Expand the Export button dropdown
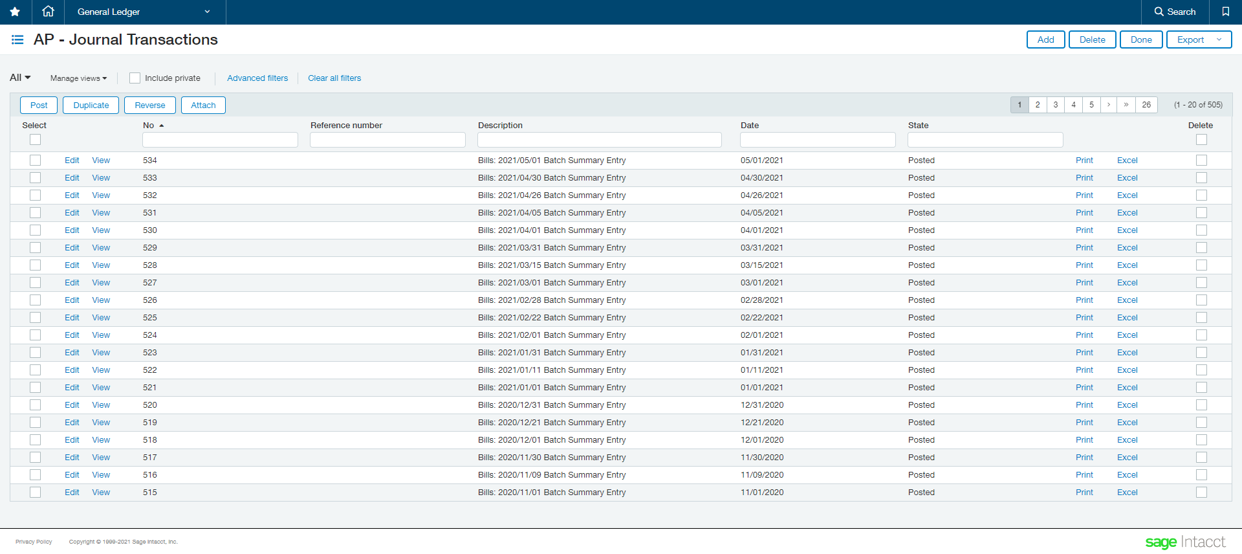1242x554 pixels. point(1219,39)
